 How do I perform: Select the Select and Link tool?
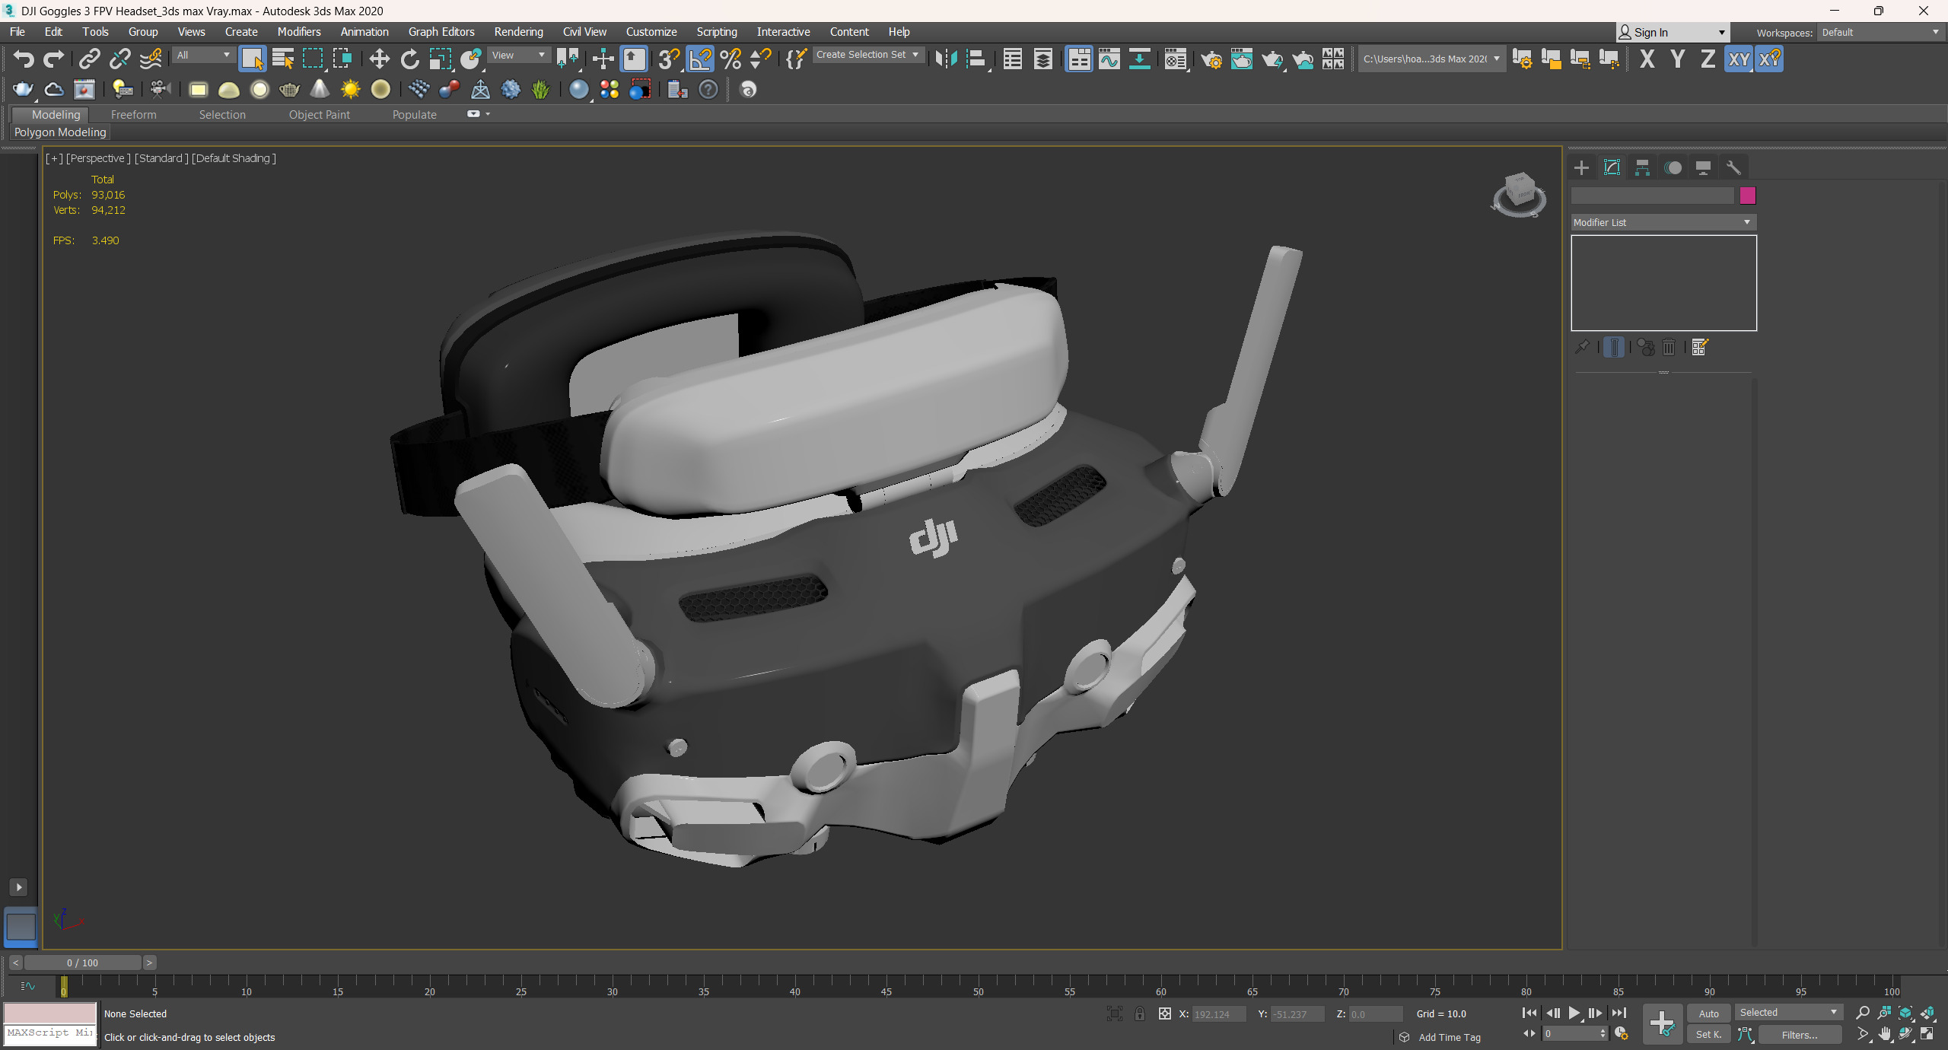tap(90, 59)
